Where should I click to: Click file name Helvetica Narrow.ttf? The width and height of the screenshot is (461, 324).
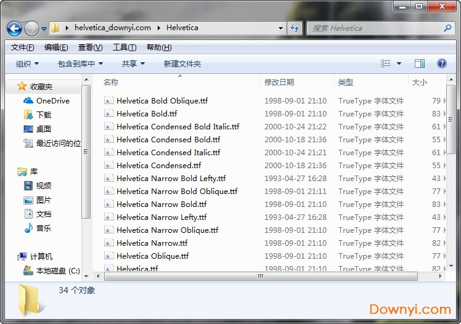[152, 243]
